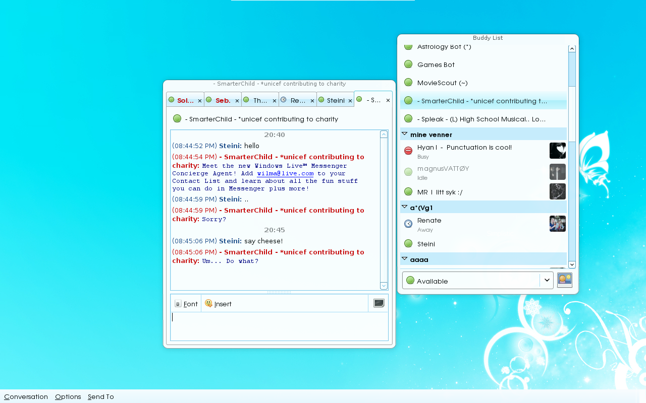Select Steini in the buddy list

pyautogui.click(x=483, y=244)
